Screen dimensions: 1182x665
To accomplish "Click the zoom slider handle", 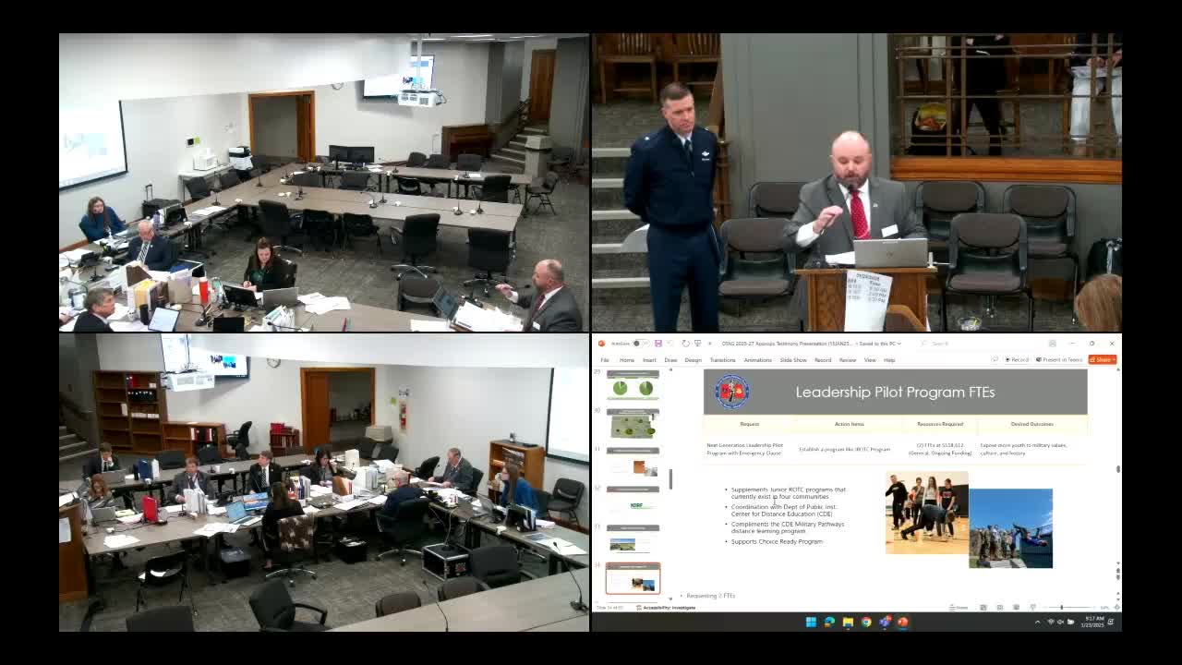I will (x=1062, y=608).
